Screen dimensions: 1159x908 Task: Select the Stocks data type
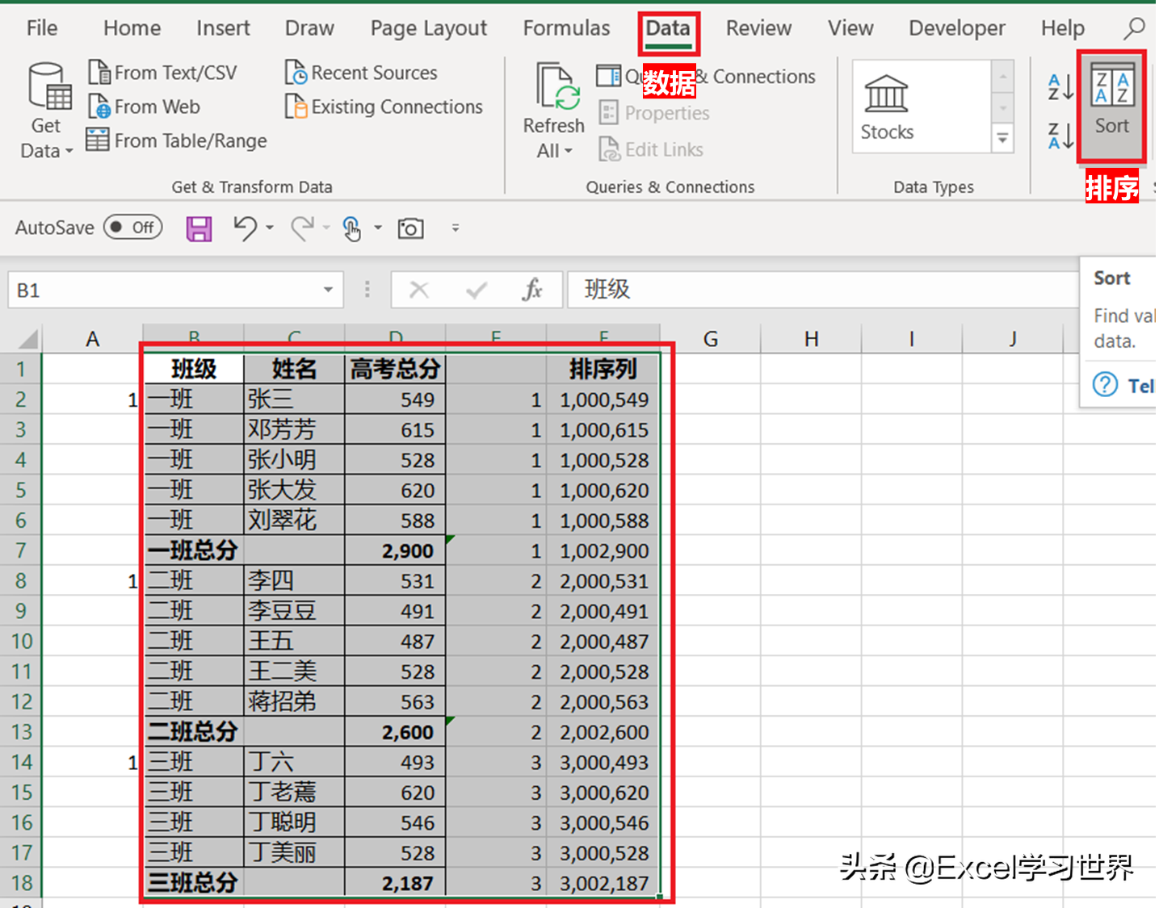[x=887, y=107]
